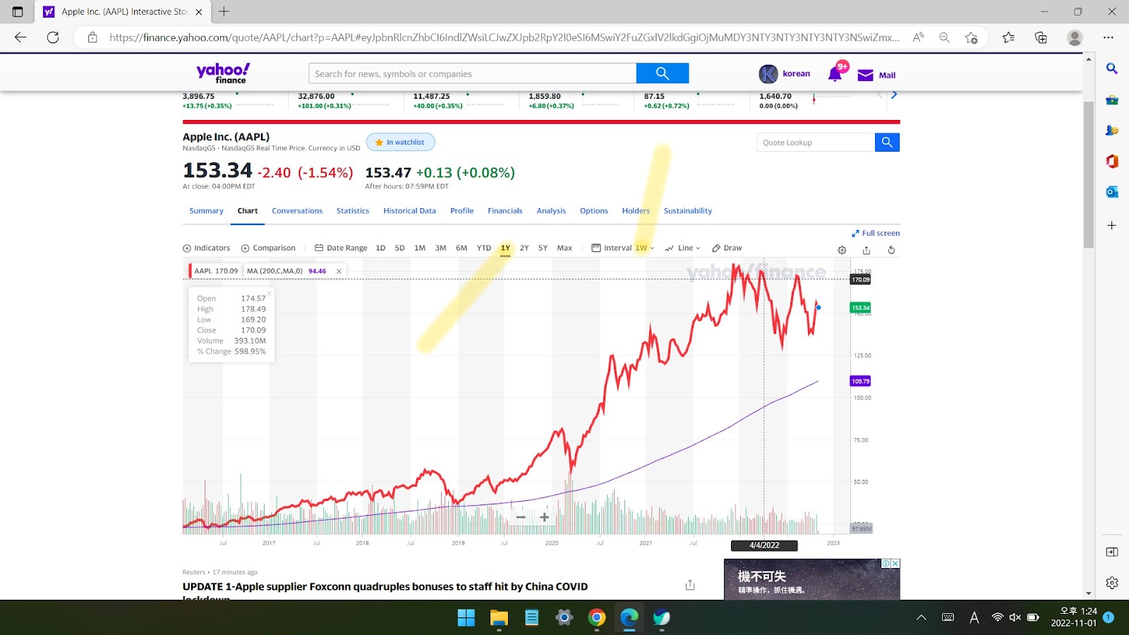Select the 5Y range
This screenshot has height=635, width=1129.
[x=543, y=248]
